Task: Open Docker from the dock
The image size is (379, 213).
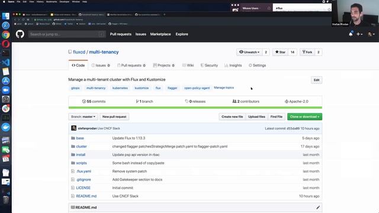Action: pyautogui.click(x=5, y=127)
